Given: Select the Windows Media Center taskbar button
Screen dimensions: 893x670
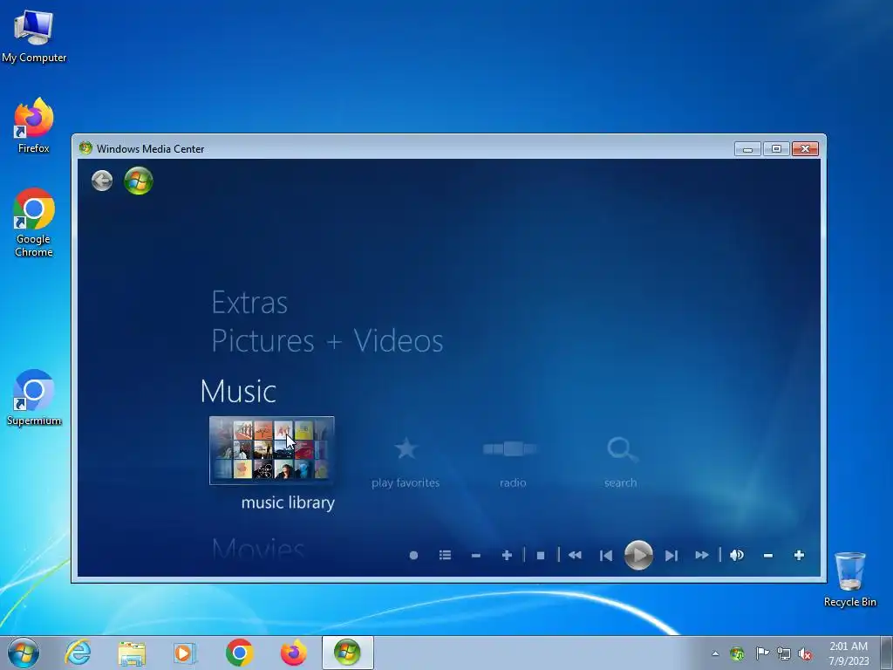Looking at the screenshot, I should point(347,653).
